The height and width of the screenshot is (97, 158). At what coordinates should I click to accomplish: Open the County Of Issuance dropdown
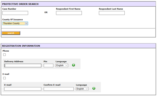tap(15, 23)
